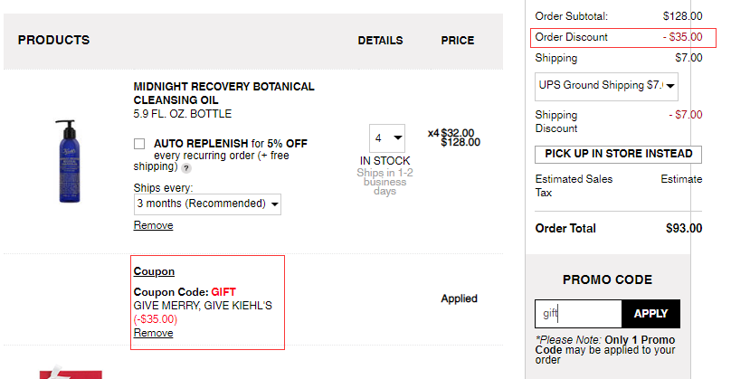This screenshot has width=731, height=379.
Task: Remove the Midnight Recovery cleansing oil
Action: point(154,225)
